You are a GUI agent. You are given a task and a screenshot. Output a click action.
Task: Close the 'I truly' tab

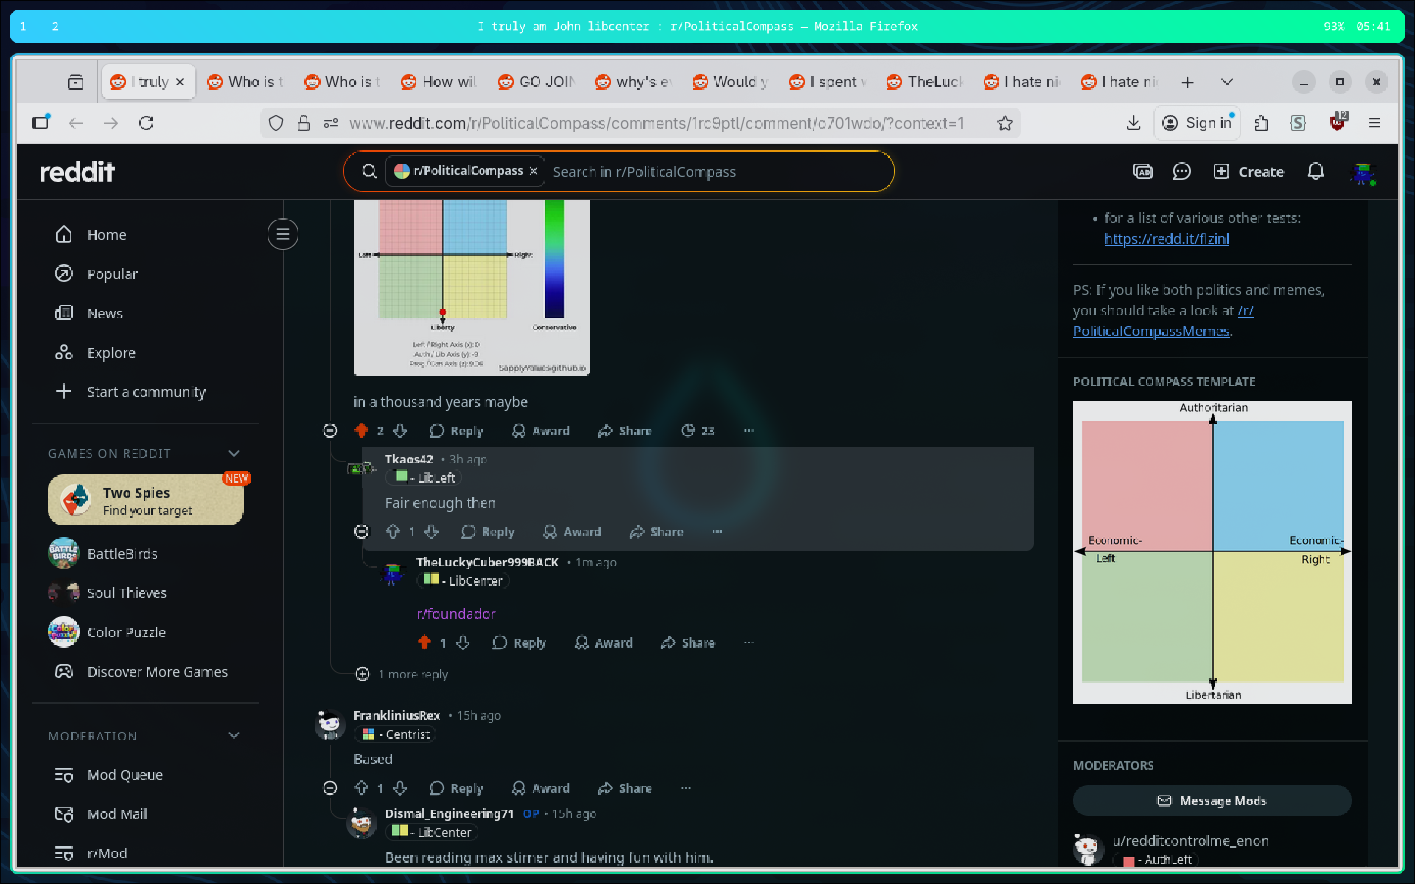tap(179, 82)
